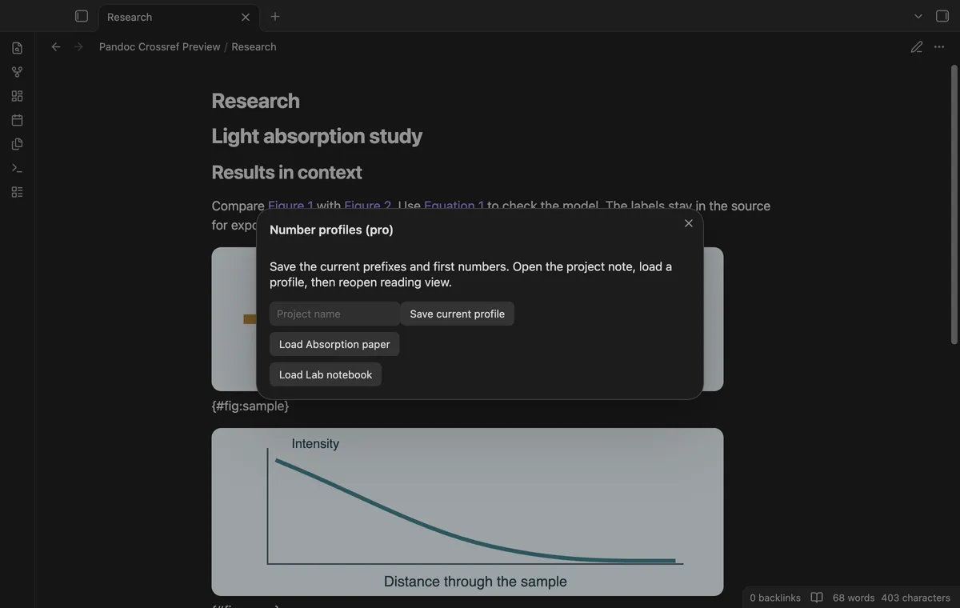The width and height of the screenshot is (960, 608).
Task: Open command palette terminal icon
Action: tap(17, 168)
